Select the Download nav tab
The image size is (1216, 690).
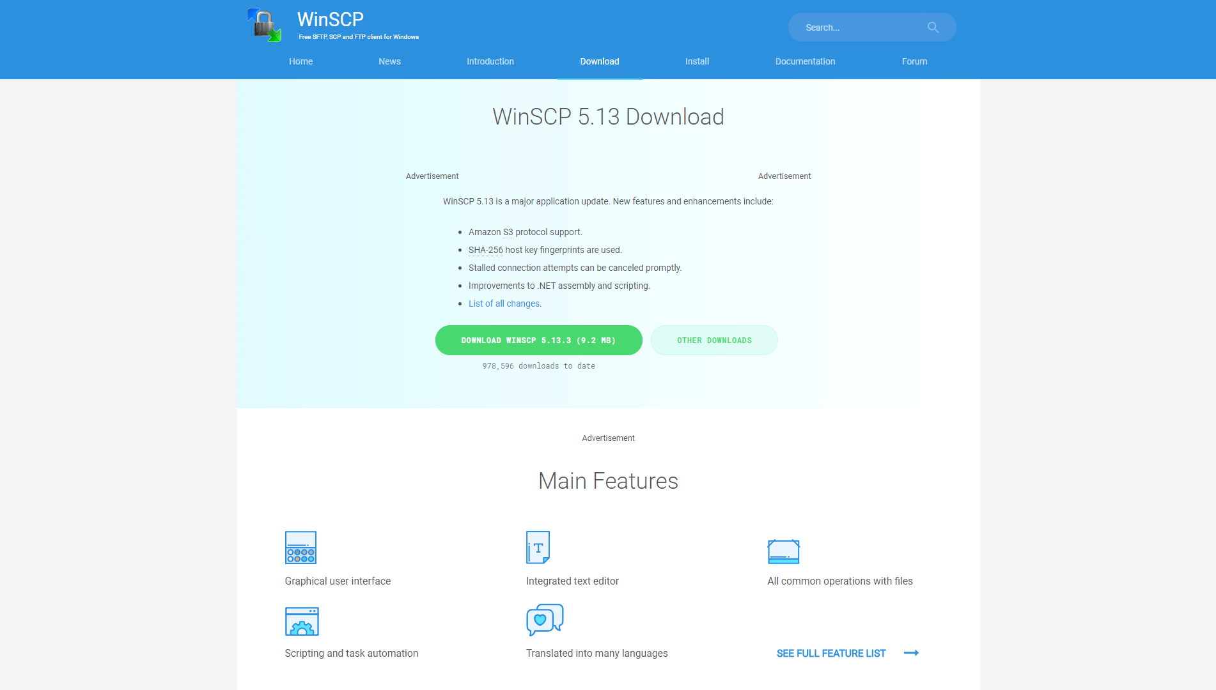tap(600, 61)
